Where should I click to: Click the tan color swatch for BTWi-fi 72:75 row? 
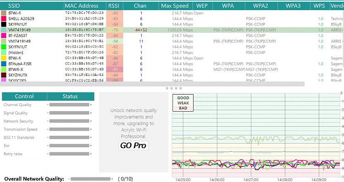[4, 13]
